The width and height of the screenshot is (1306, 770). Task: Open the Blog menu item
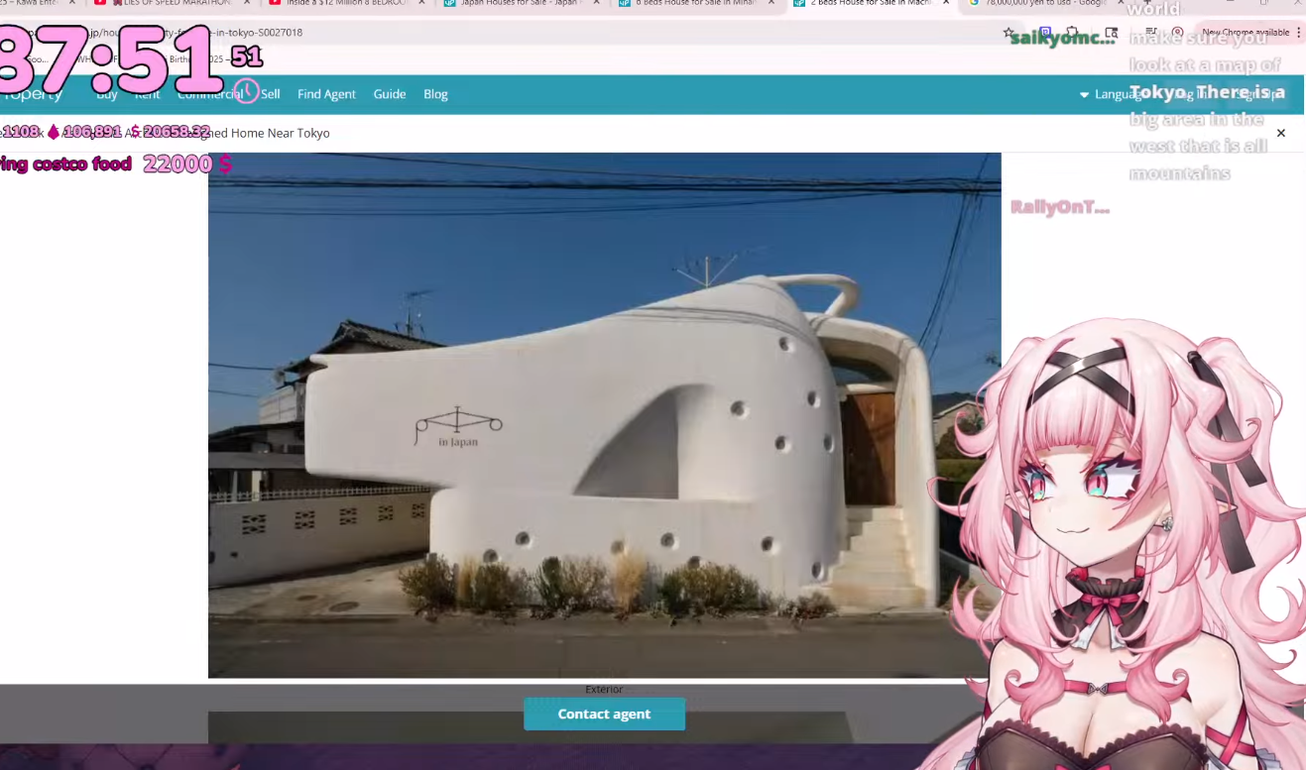(x=435, y=94)
